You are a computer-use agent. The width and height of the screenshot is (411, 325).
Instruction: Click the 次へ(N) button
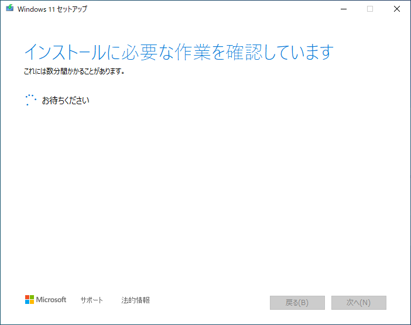(x=358, y=303)
